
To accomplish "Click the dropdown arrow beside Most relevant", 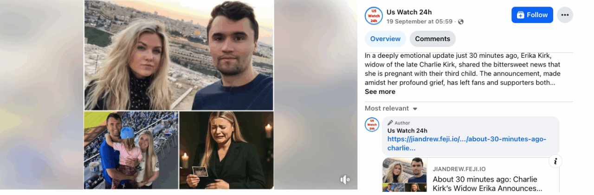I will click(x=415, y=109).
